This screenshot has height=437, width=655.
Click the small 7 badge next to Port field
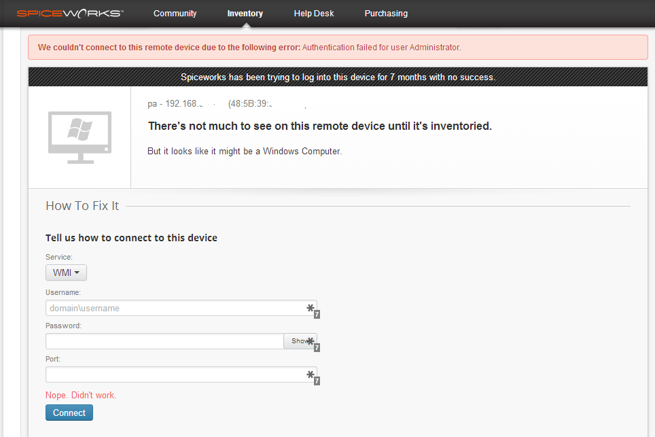[x=315, y=381]
